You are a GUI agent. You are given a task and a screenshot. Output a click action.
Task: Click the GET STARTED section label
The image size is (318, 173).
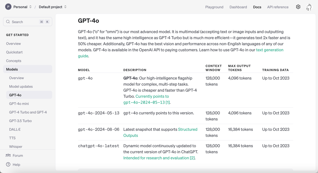[x=17, y=35]
